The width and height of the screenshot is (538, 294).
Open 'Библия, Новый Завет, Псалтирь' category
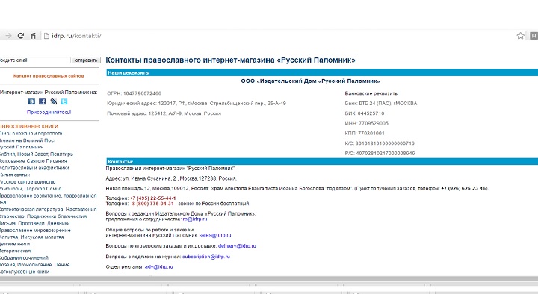coord(37,154)
